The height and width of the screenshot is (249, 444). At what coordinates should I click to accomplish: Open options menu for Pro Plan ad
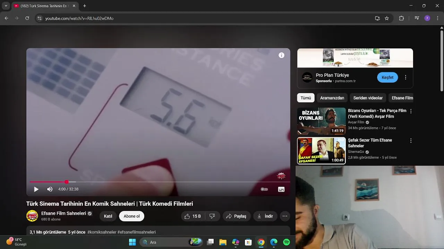click(x=405, y=77)
